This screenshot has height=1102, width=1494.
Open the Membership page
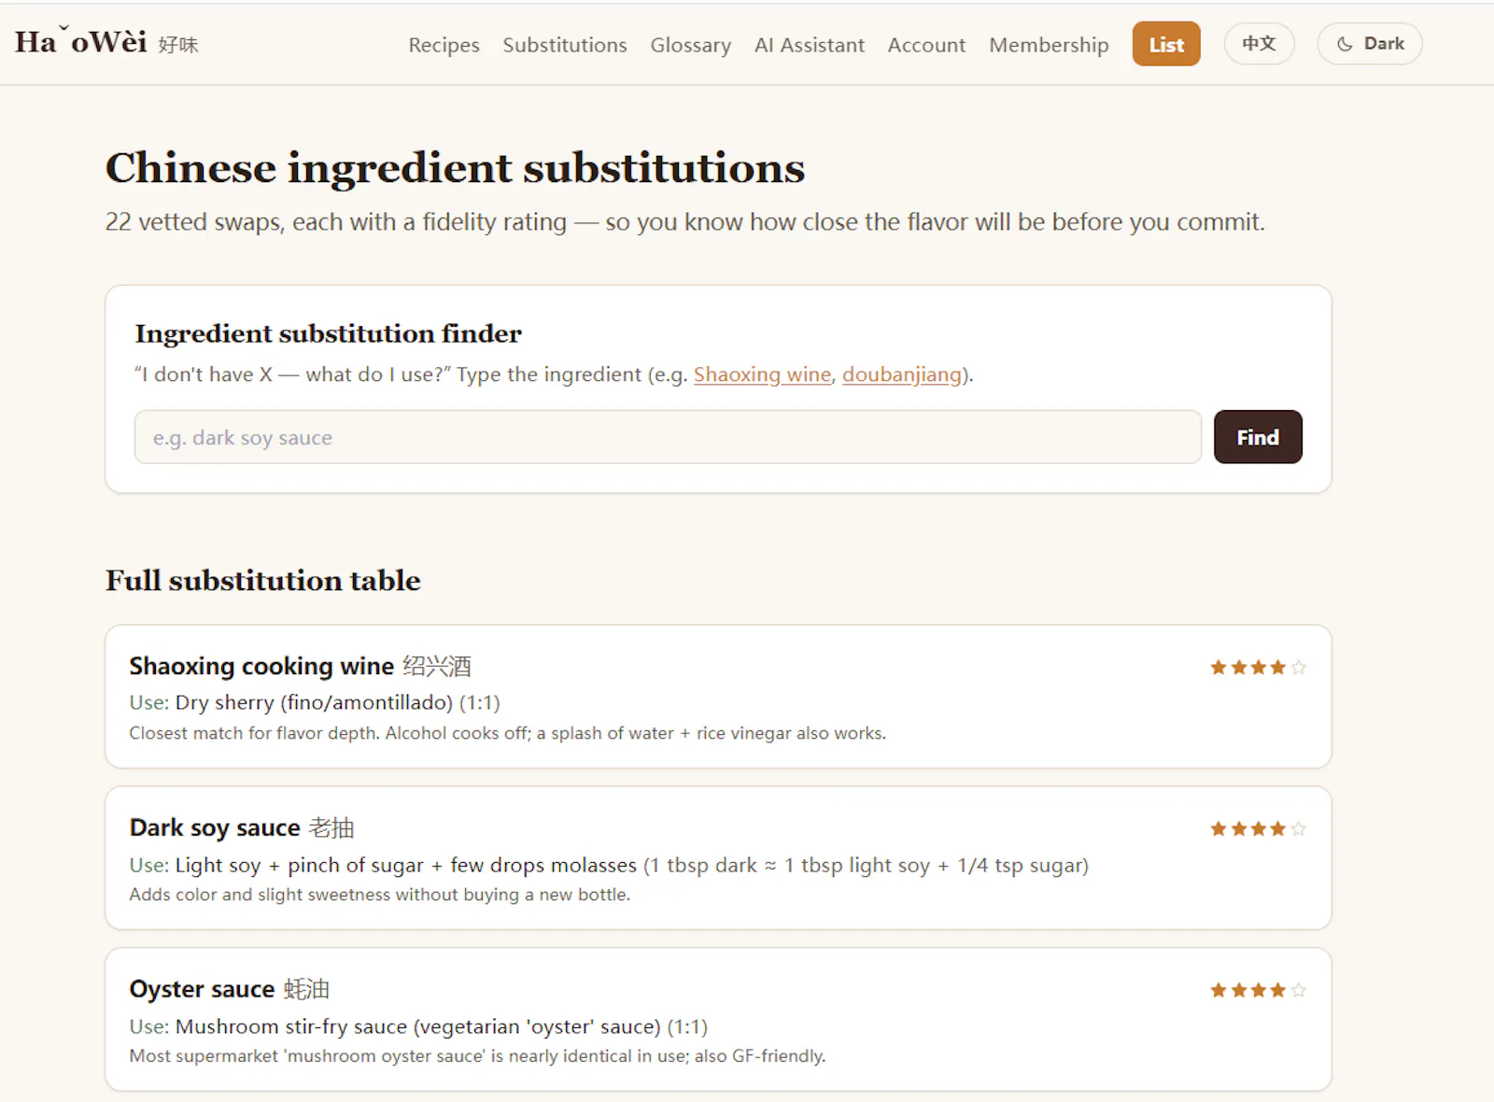[x=1049, y=45]
